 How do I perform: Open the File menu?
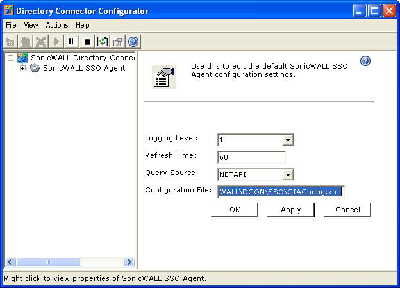(11, 25)
